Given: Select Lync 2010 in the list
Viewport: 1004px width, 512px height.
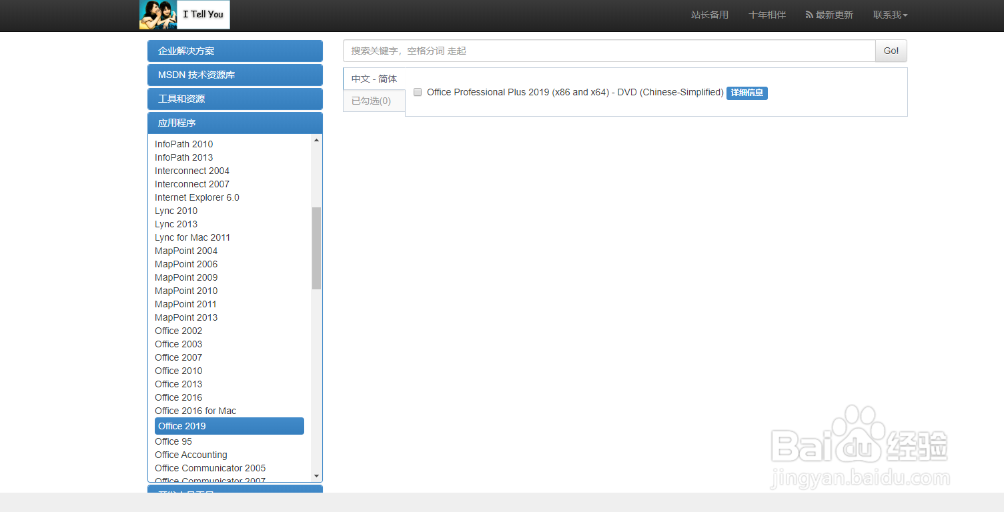Looking at the screenshot, I should click(x=176, y=211).
